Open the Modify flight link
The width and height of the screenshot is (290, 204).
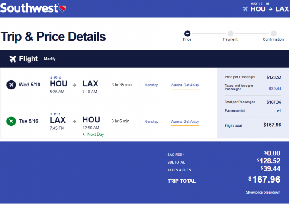pyautogui.click(x=50, y=59)
